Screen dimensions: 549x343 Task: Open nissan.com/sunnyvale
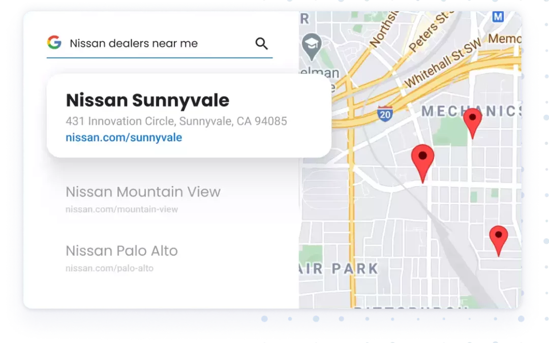click(124, 137)
